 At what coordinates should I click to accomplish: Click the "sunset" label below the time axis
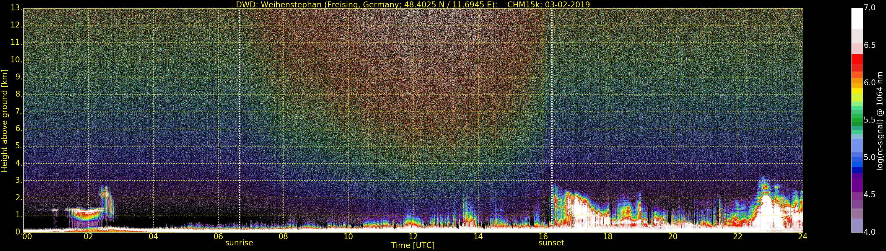coord(551,243)
